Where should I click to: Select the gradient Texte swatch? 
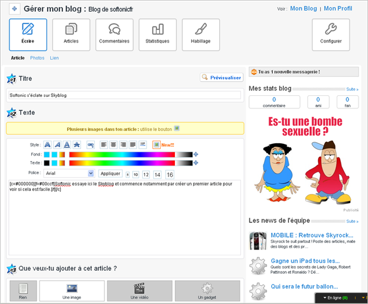(62, 163)
